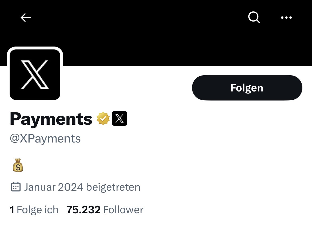This screenshot has height=226, width=312.
Task: Open the "Folge ich" following list
Action: [34, 210]
